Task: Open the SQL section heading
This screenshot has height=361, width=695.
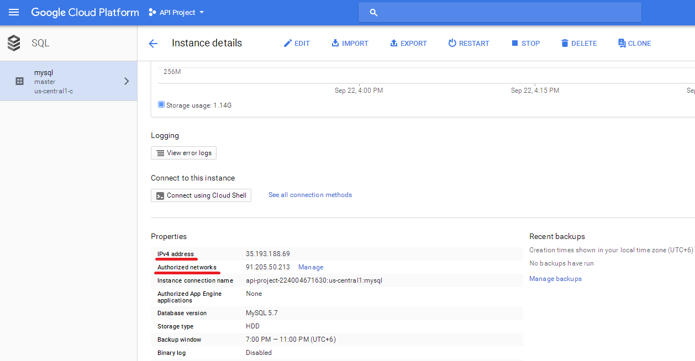Action: [x=41, y=43]
